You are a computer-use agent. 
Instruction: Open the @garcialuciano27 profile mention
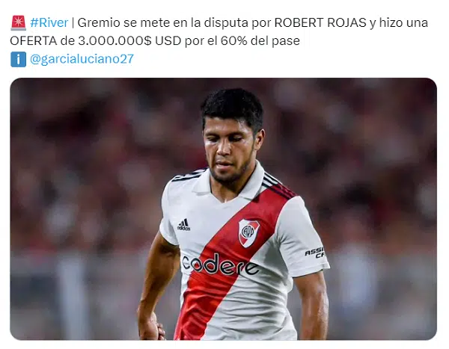coord(82,59)
